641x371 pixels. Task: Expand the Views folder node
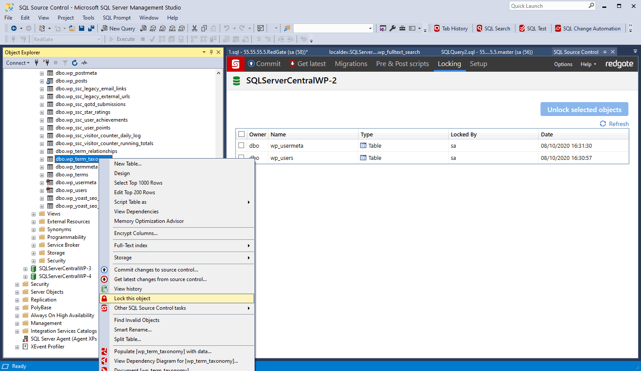(34, 214)
